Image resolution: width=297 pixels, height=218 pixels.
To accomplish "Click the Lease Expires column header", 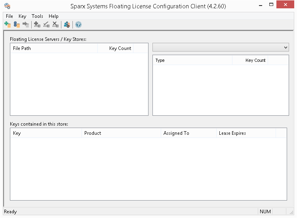I will [246, 133].
